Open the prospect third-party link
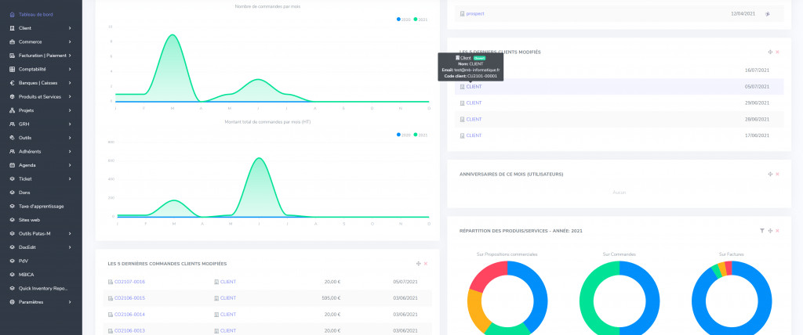803x335 pixels. (474, 14)
